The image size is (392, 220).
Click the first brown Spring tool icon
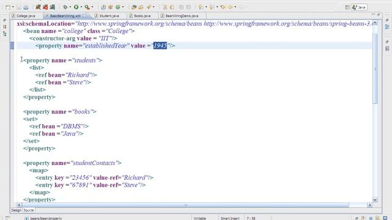pyautogui.click(x=38, y=7)
